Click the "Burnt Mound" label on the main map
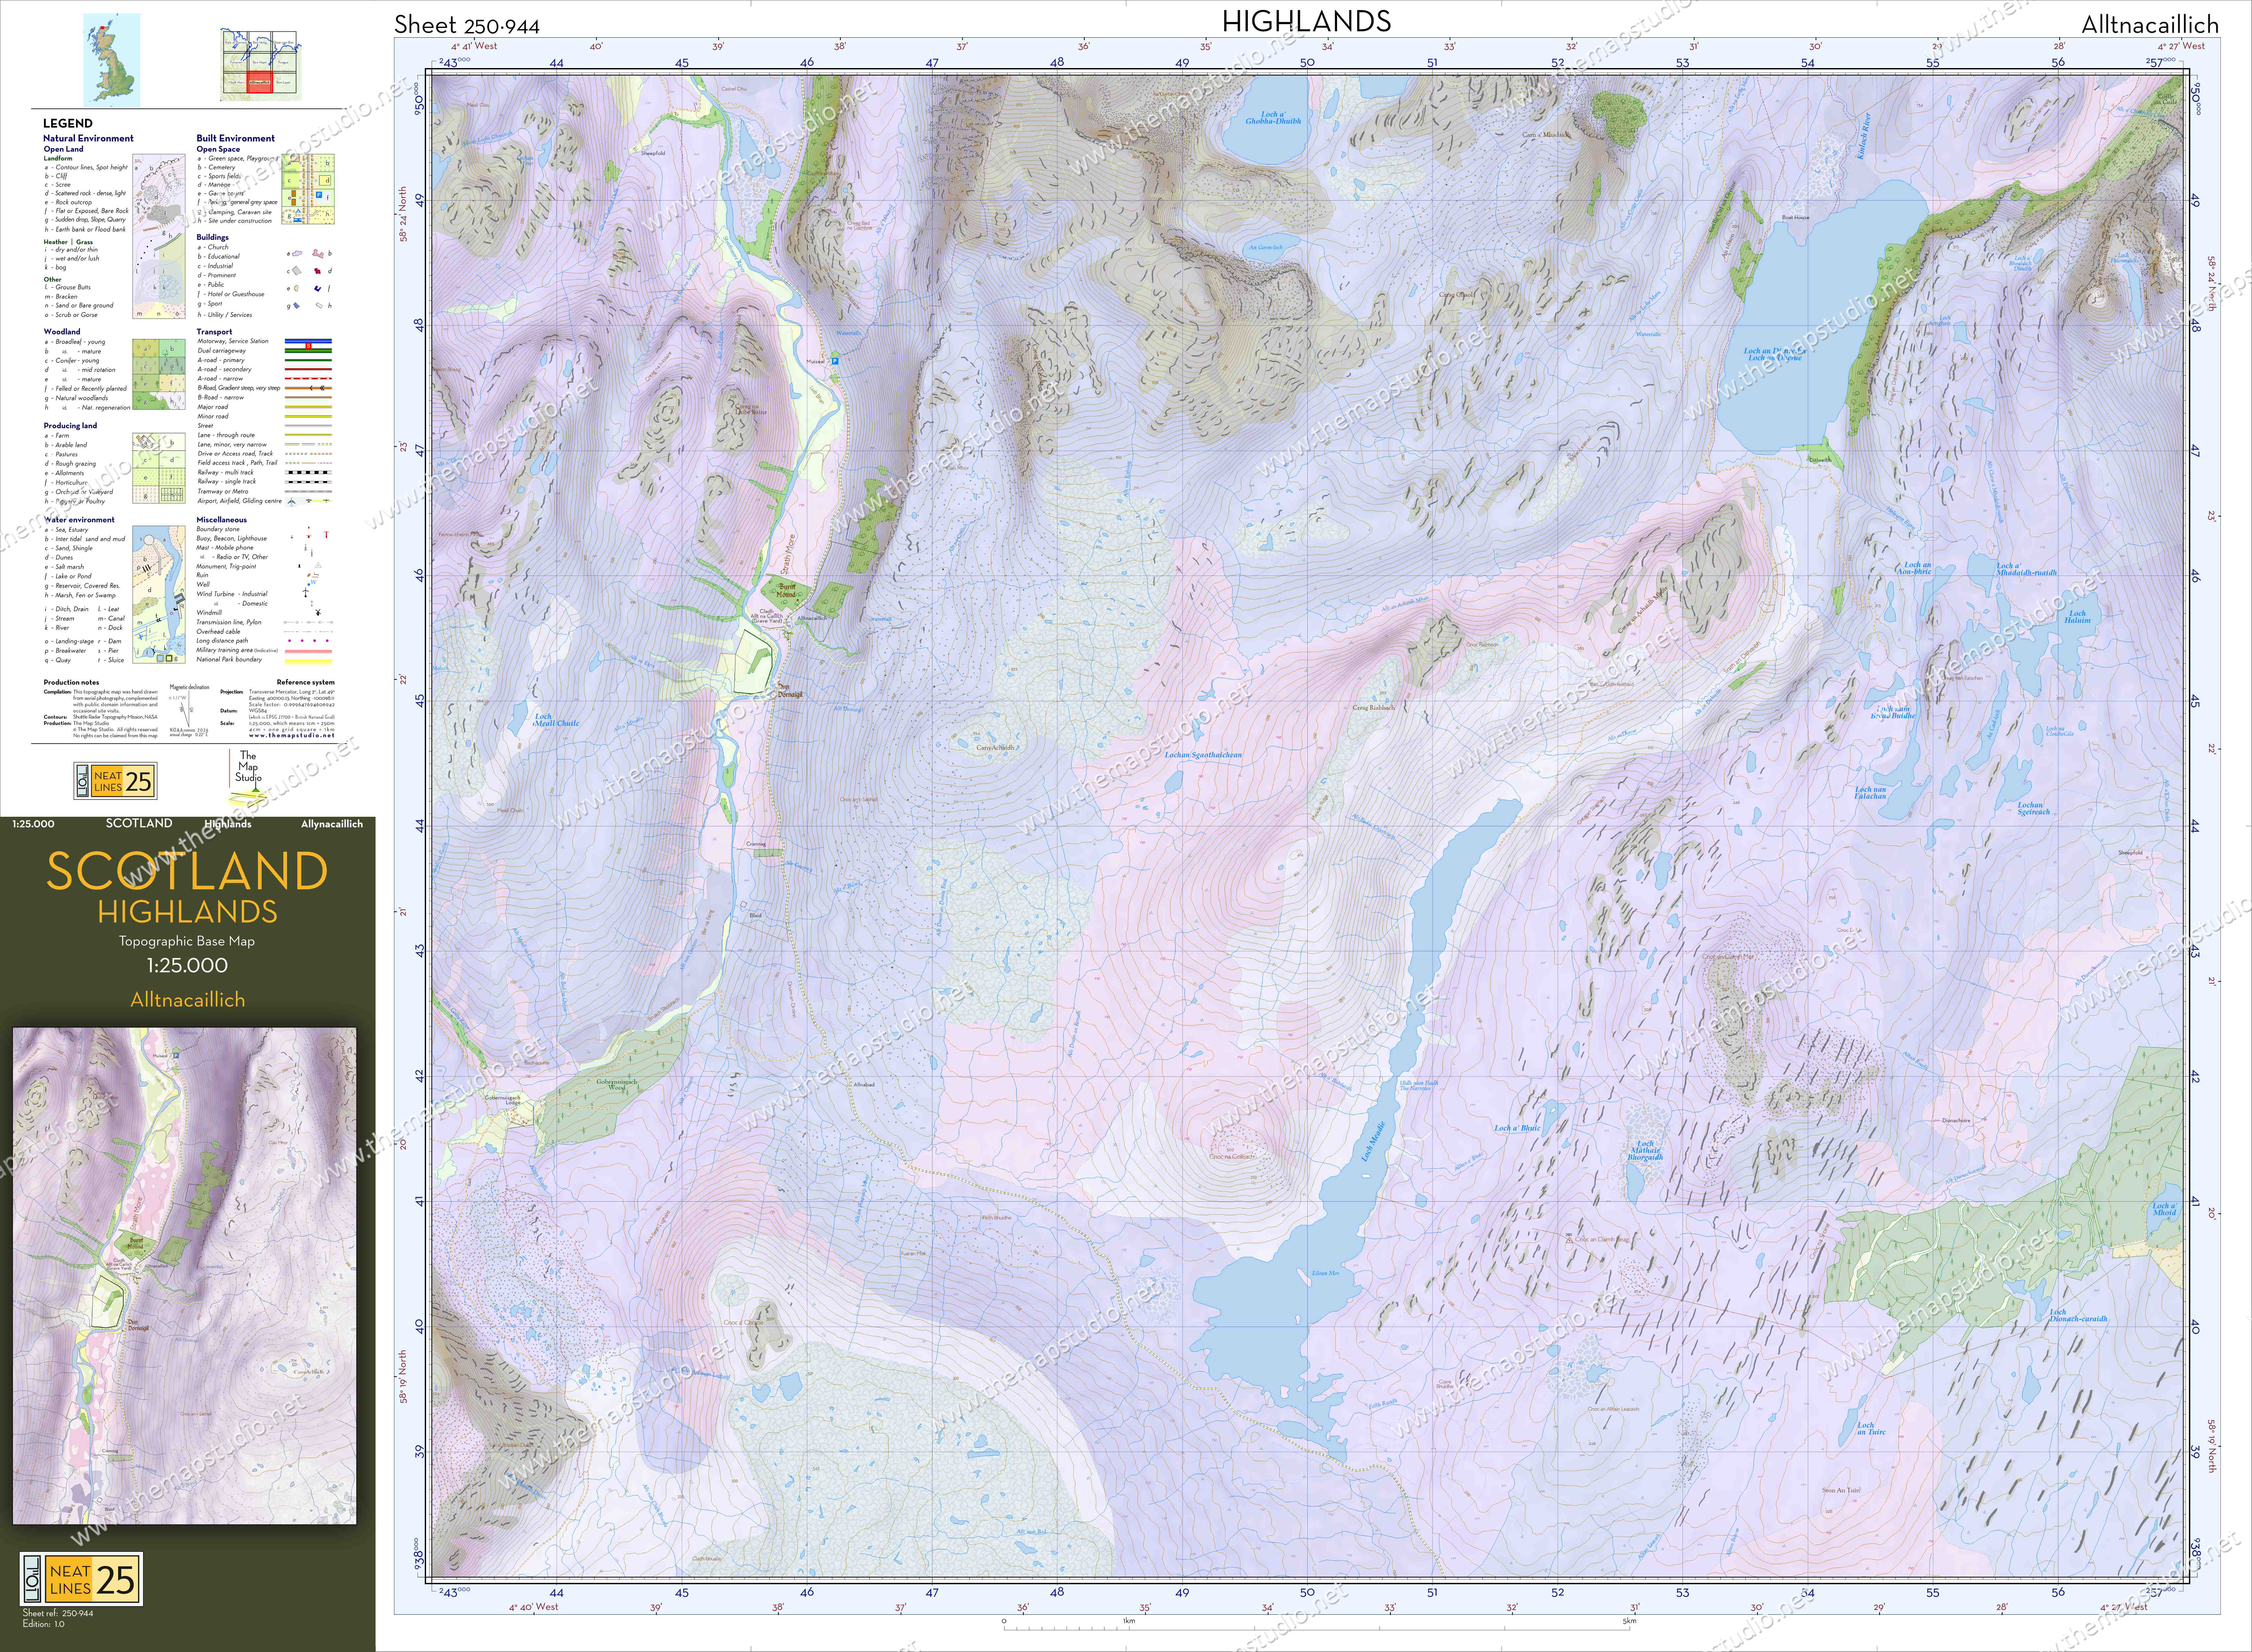Image resolution: width=2252 pixels, height=1652 pixels. click(x=787, y=591)
